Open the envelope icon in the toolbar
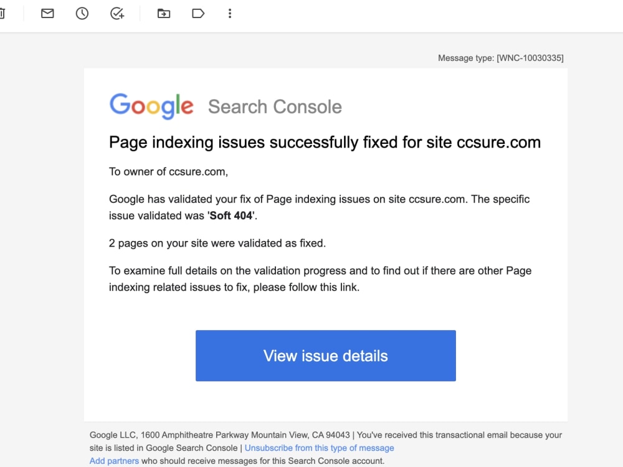The width and height of the screenshot is (623, 467). 47,13
